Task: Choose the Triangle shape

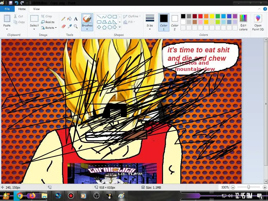Action: point(110,22)
